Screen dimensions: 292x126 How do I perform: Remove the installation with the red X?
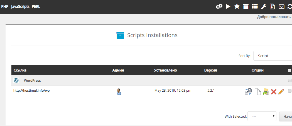[x=273, y=92]
